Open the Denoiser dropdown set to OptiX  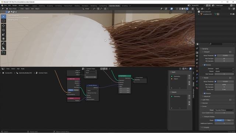[x=224, y=69]
